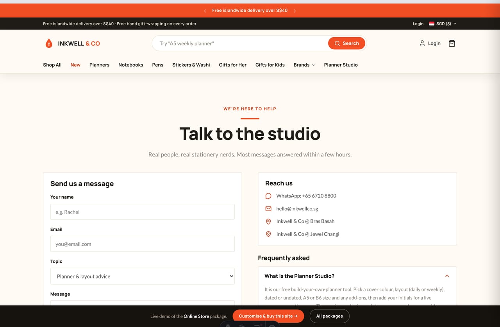Screen dimensions: 500x327
Task: Open the Planners category
Action: (99, 65)
